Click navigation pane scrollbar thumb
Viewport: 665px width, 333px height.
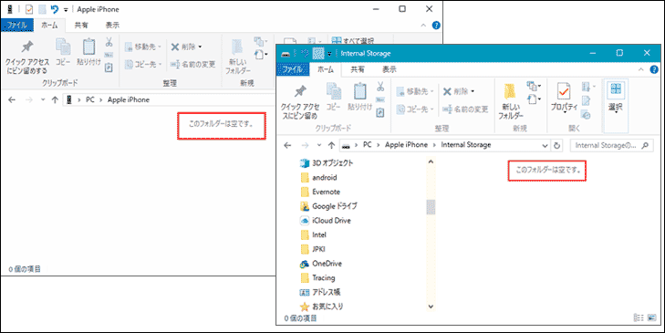click(x=431, y=207)
